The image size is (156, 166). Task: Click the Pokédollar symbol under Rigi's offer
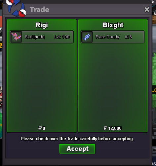pyautogui.click(x=40, y=128)
